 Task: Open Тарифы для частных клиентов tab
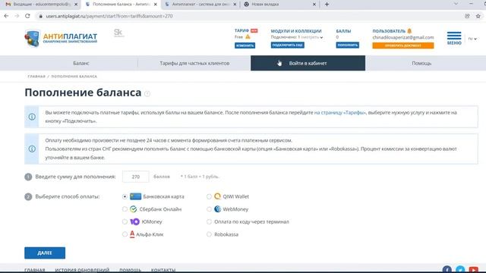pyautogui.click(x=194, y=63)
